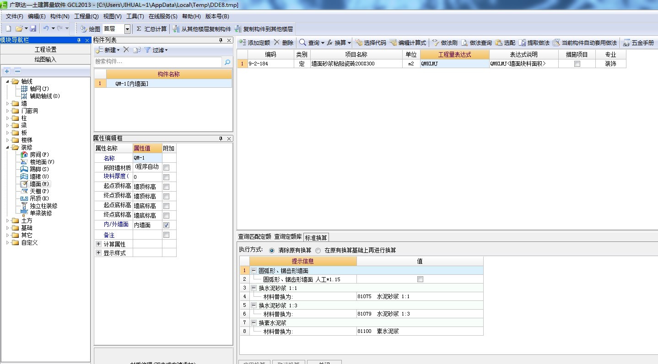658x364 pixels.
Task: Switch to the 查询定额库 tab
Action: click(288, 237)
